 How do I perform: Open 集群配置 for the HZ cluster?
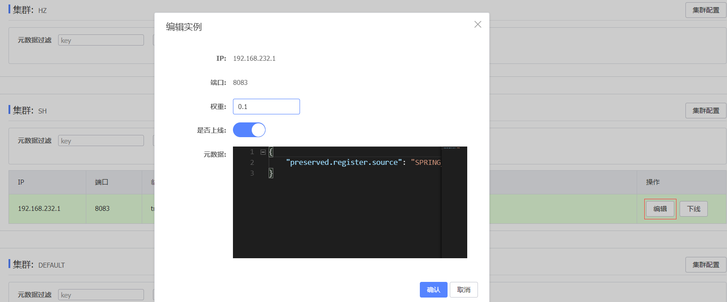click(x=706, y=10)
